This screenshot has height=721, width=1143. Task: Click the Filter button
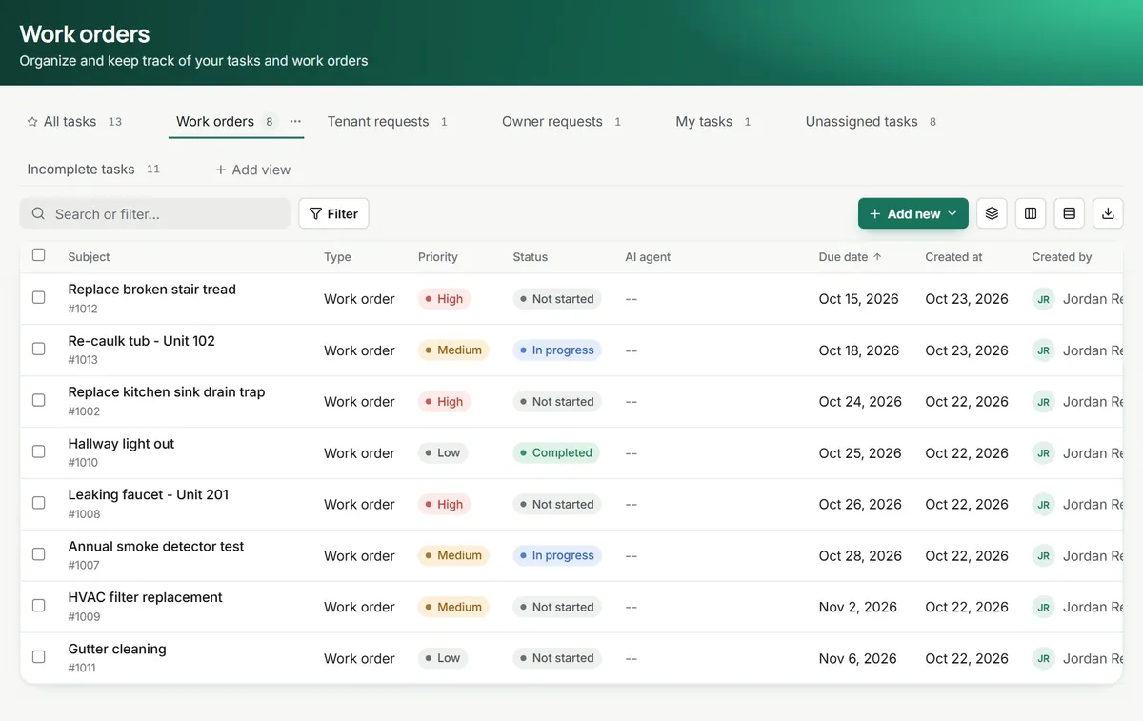[x=333, y=213]
